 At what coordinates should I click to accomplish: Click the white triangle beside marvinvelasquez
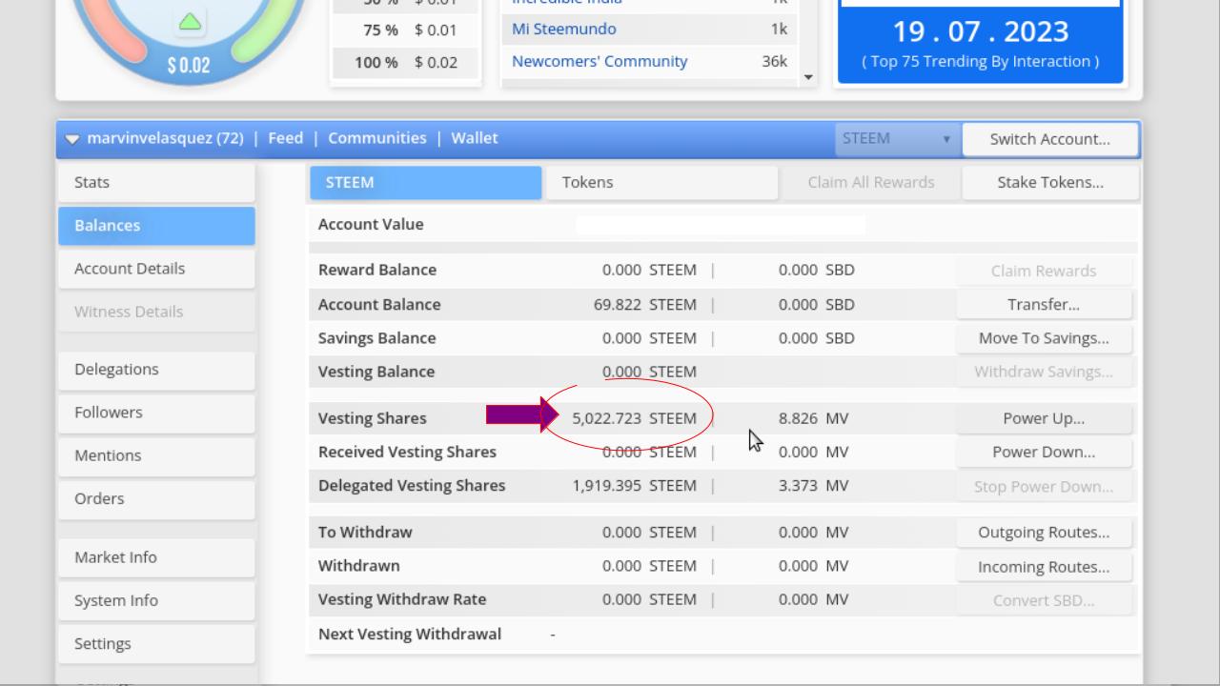click(72, 139)
